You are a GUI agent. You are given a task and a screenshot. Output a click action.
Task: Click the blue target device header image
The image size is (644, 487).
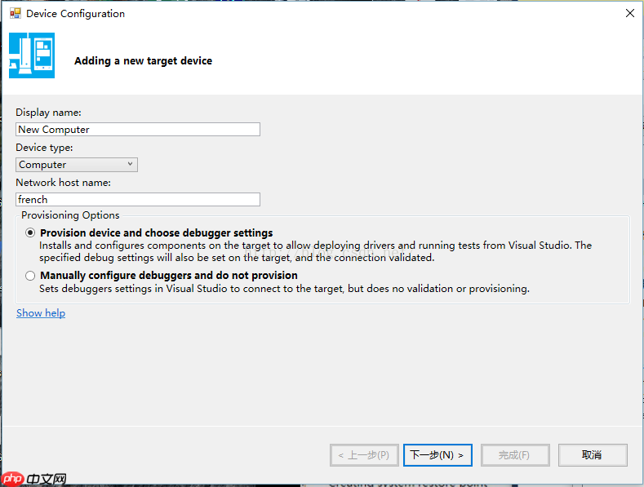pos(32,55)
